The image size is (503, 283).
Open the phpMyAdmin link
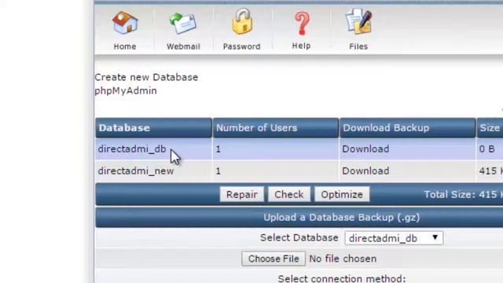(126, 91)
